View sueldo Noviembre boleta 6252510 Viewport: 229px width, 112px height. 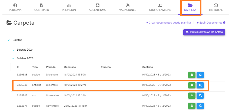coord(200,106)
